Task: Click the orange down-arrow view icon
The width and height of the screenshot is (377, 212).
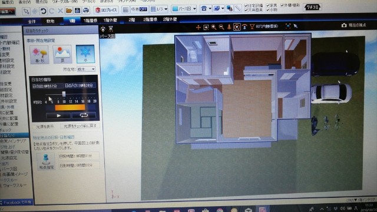Action: (229, 27)
